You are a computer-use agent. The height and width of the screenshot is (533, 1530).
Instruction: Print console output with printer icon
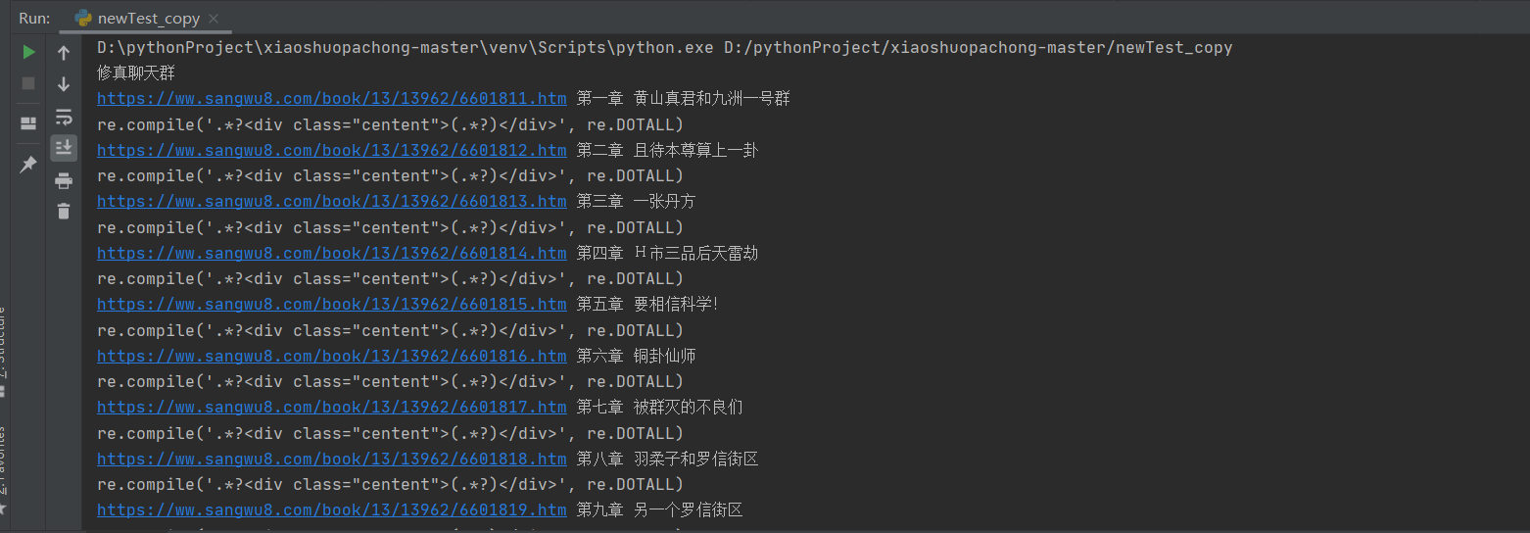[x=64, y=180]
